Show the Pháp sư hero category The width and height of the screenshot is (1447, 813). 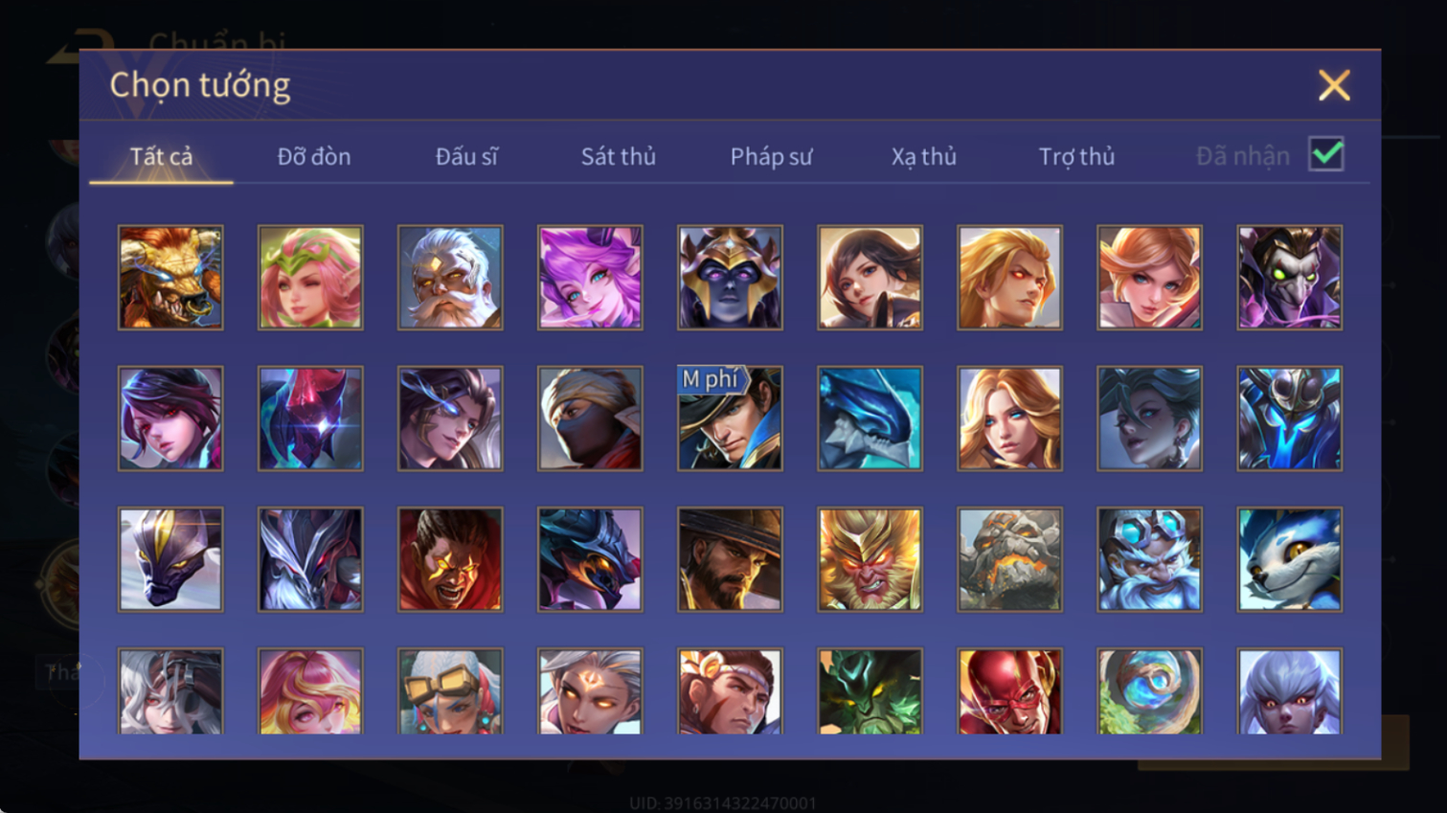click(x=771, y=156)
